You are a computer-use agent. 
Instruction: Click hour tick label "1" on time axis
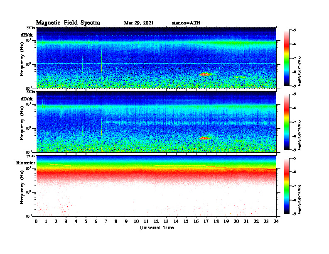46,221
